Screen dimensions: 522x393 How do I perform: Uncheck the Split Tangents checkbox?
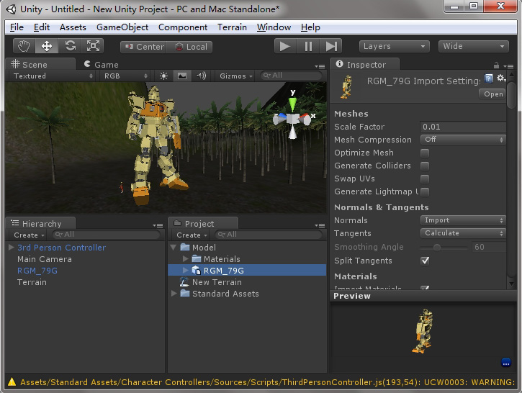[425, 261]
